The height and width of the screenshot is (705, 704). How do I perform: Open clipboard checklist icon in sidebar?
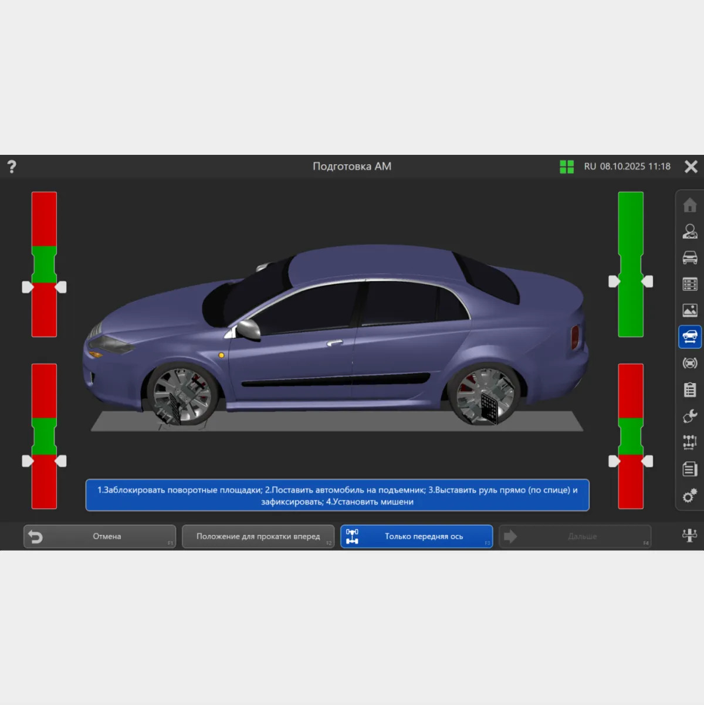690,389
